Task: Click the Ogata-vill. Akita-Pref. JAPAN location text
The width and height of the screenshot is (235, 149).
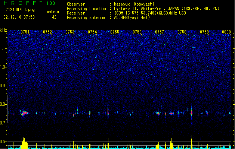Action: (x=167, y=9)
